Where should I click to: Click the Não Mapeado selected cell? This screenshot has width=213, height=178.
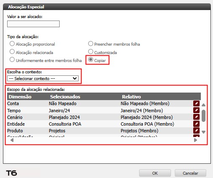pyautogui.click(x=63, y=103)
